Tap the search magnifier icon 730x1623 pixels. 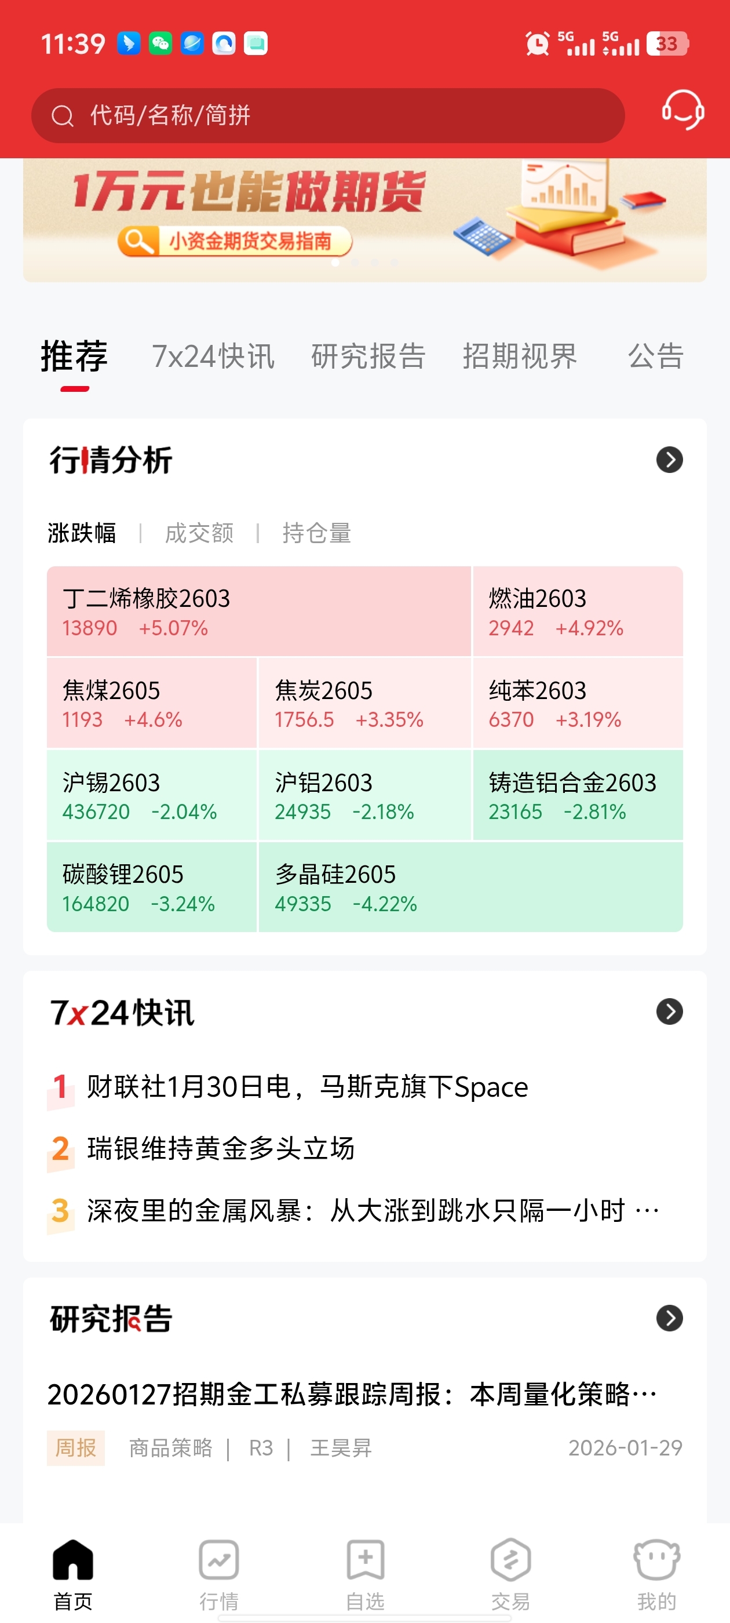[63, 116]
